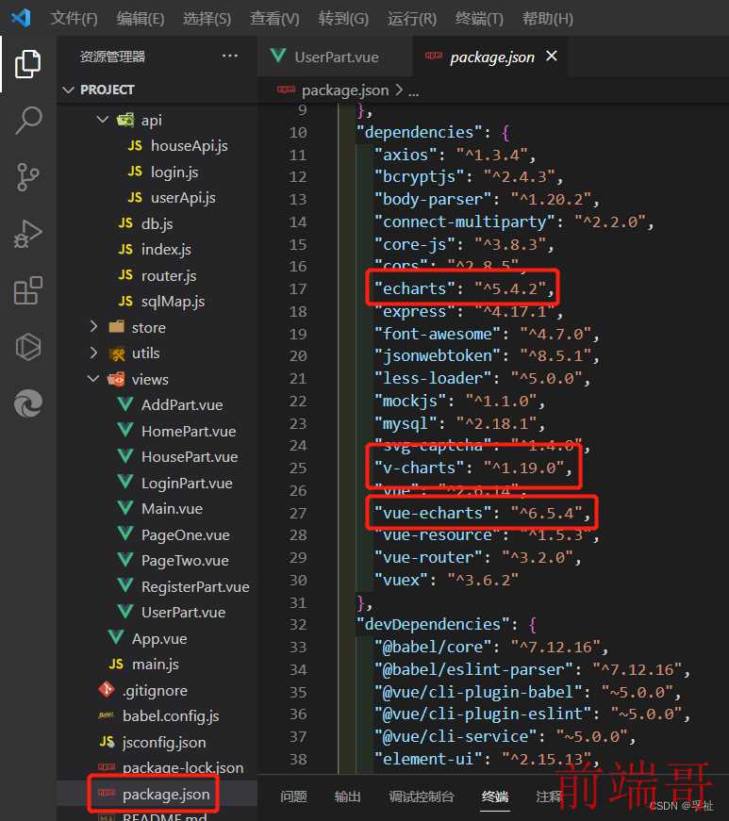Image resolution: width=729 pixels, height=821 pixels.
Task: Open Run and Debug view
Action: click(x=27, y=234)
